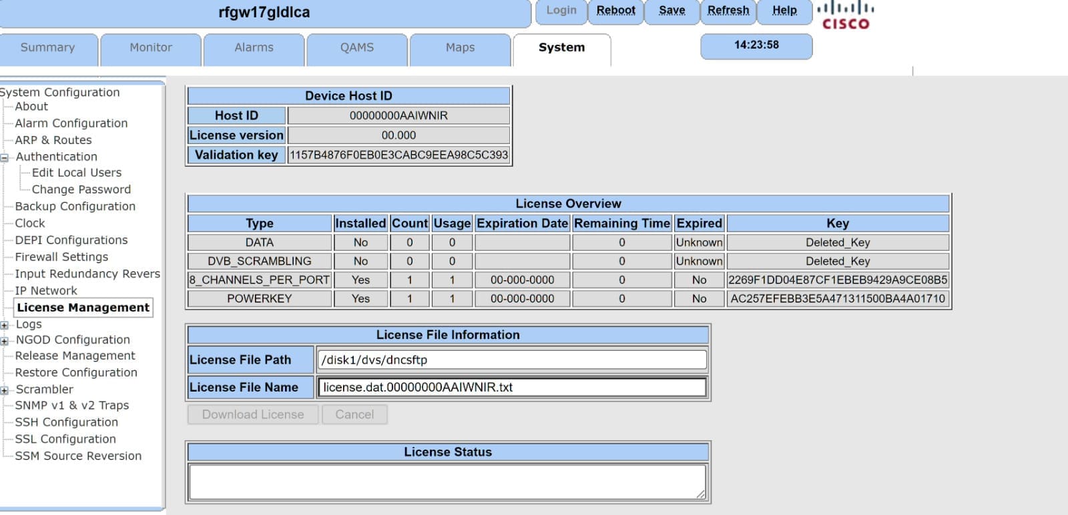Open the Monitor tab
The image size is (1068, 515).
(151, 48)
